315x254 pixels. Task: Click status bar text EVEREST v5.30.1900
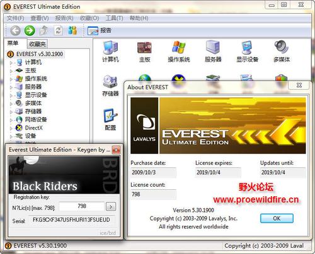click(40, 246)
